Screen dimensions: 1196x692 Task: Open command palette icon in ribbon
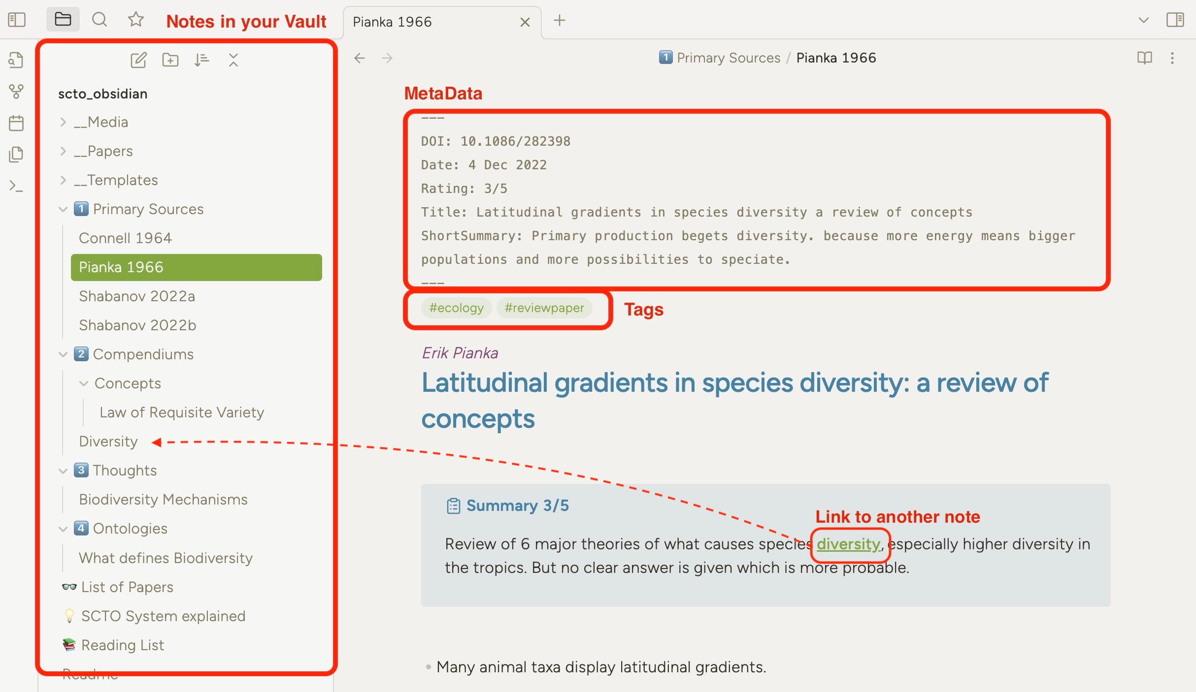[x=16, y=186]
